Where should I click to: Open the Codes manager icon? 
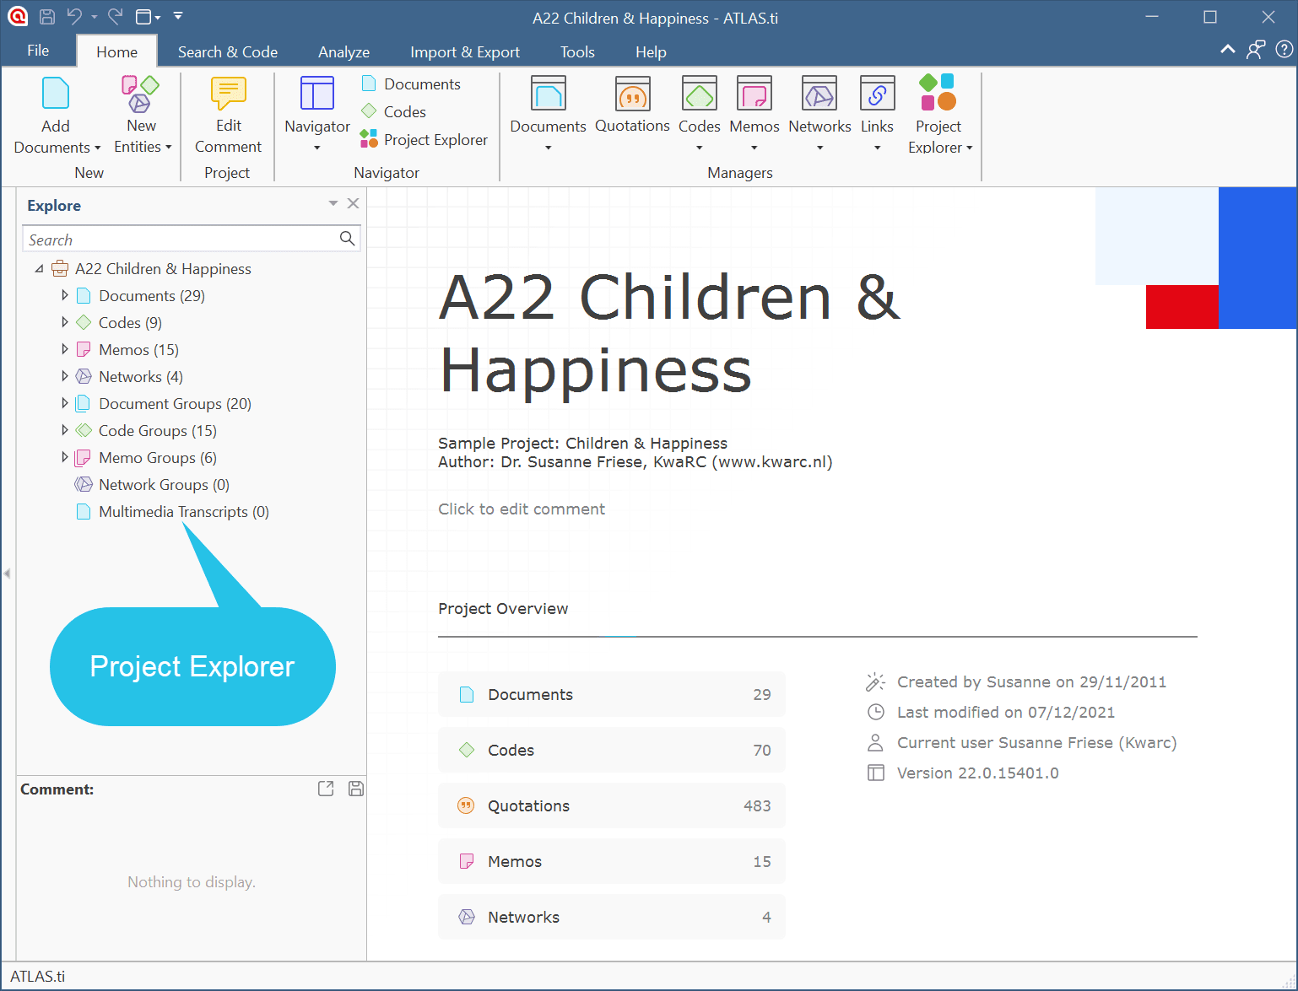(x=700, y=93)
